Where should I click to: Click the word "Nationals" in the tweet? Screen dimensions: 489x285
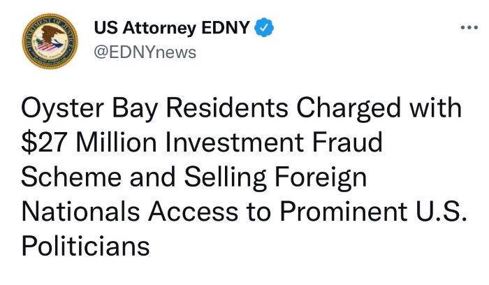[x=80, y=211]
